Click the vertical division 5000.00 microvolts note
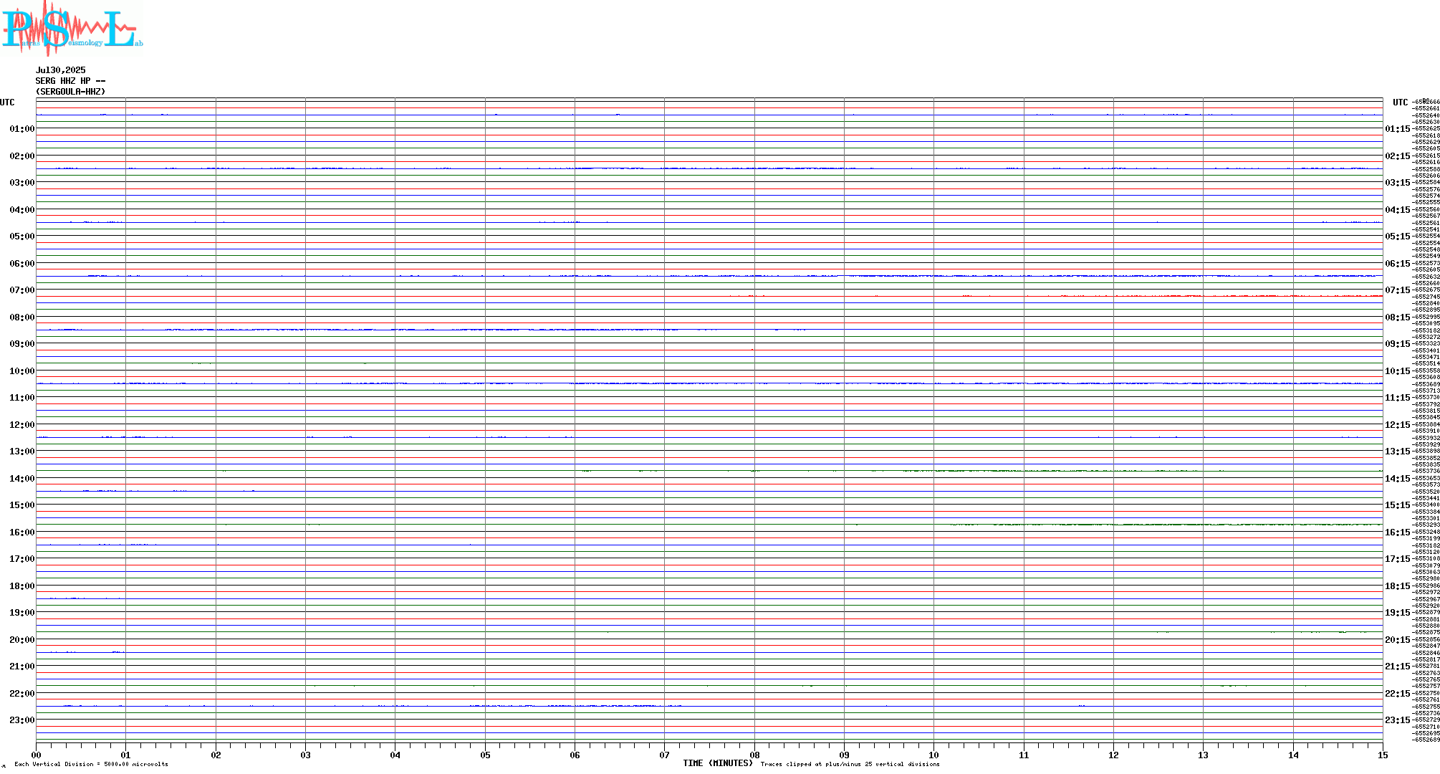 (91, 764)
